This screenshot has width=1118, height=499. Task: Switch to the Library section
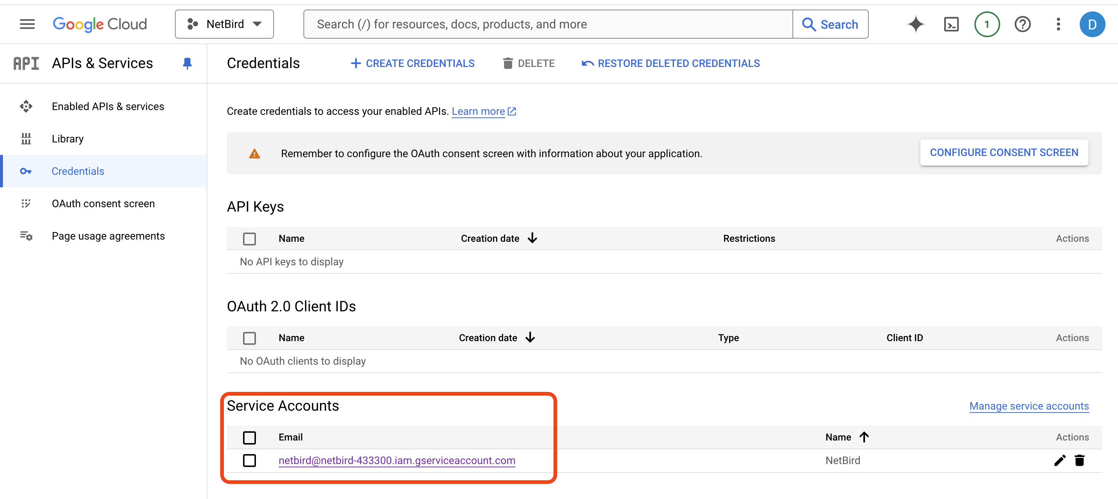[x=68, y=138]
